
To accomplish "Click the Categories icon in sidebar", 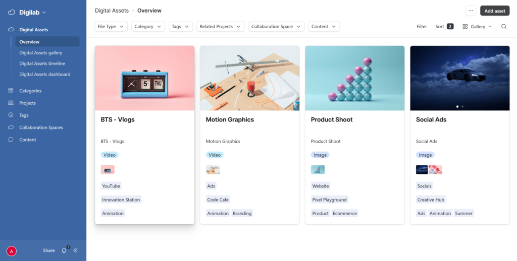I will (11, 91).
